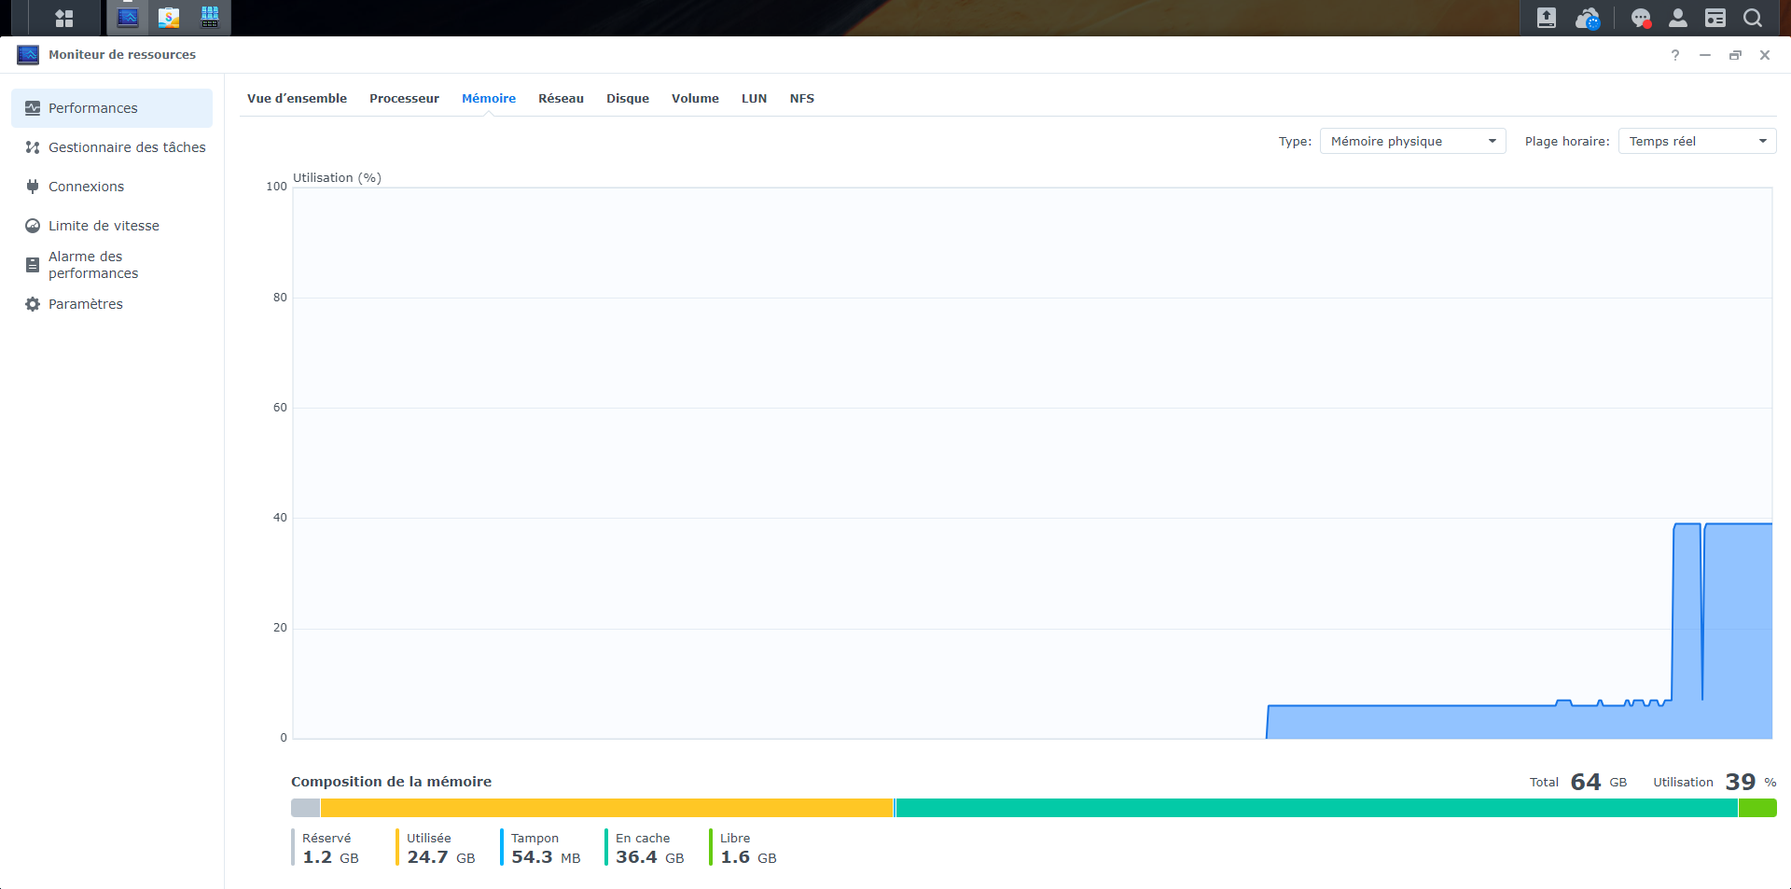1791x889 pixels.
Task: Expand the Plage horaire dropdown showing Temps réel
Action: pyautogui.click(x=1698, y=141)
